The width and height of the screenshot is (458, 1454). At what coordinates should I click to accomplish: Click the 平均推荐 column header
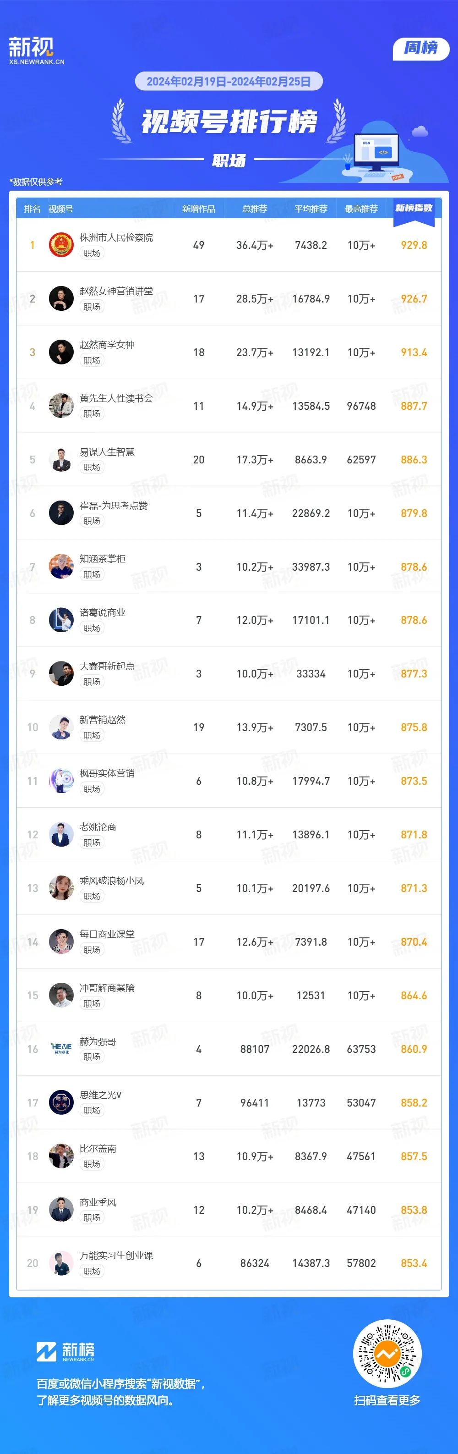click(311, 209)
